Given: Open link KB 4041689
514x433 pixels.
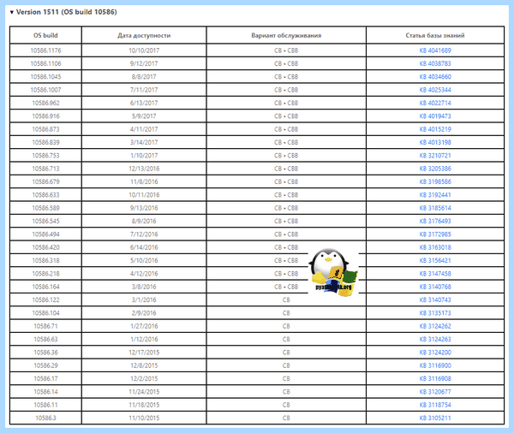Looking at the screenshot, I should (435, 50).
